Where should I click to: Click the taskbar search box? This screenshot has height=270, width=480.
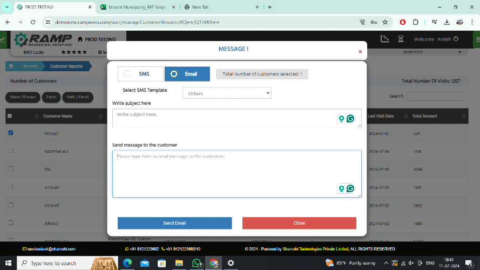67,263
